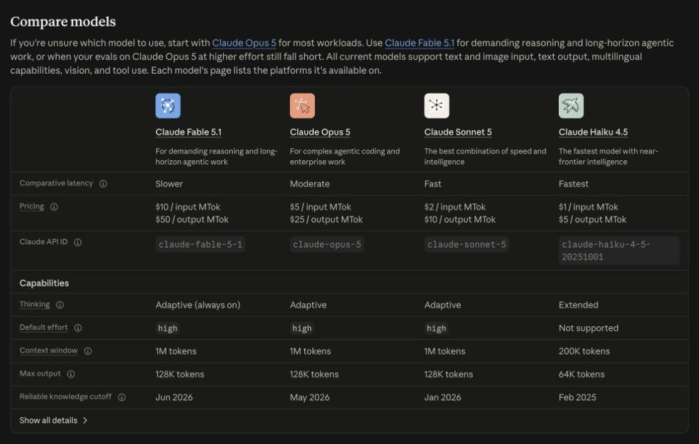The height and width of the screenshot is (444, 699).
Task: Click the Feb 2025 knowledge cutoff
Action: pos(577,397)
